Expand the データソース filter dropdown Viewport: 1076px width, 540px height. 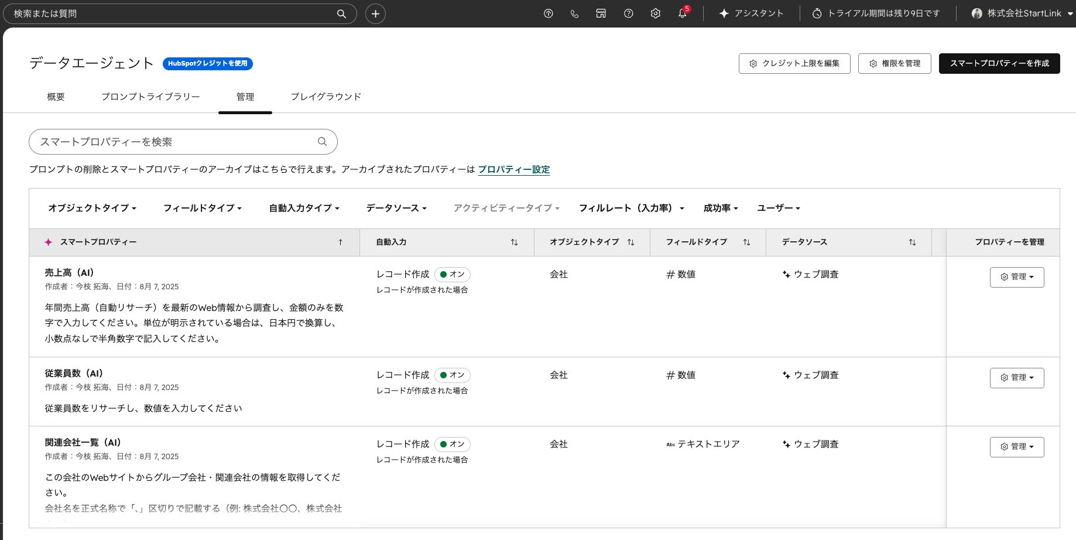396,208
